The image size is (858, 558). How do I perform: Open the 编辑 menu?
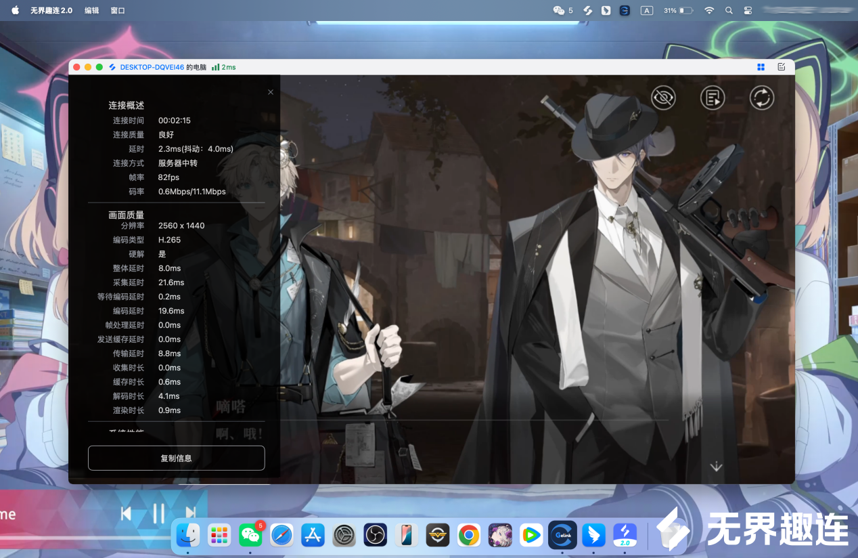click(x=91, y=10)
